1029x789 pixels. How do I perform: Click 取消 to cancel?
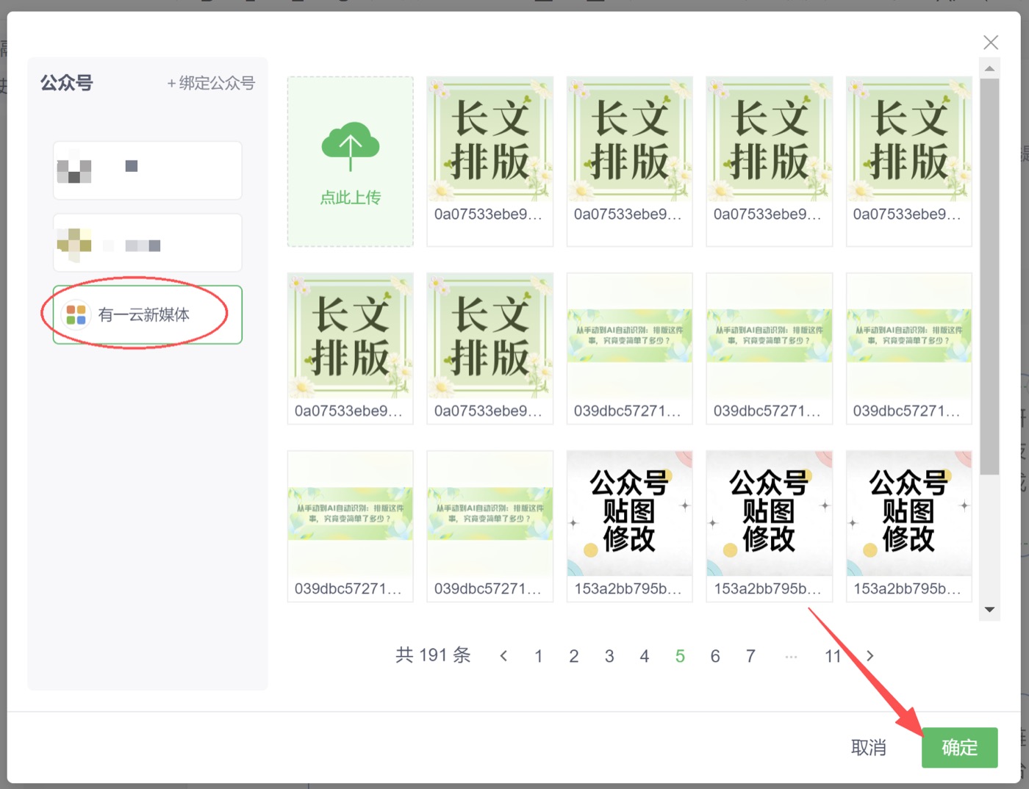click(x=869, y=748)
